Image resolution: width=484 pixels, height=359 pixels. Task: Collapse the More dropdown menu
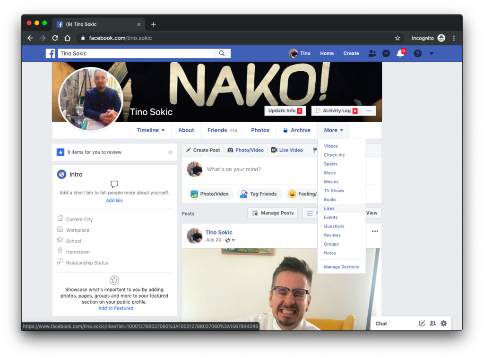tap(333, 130)
